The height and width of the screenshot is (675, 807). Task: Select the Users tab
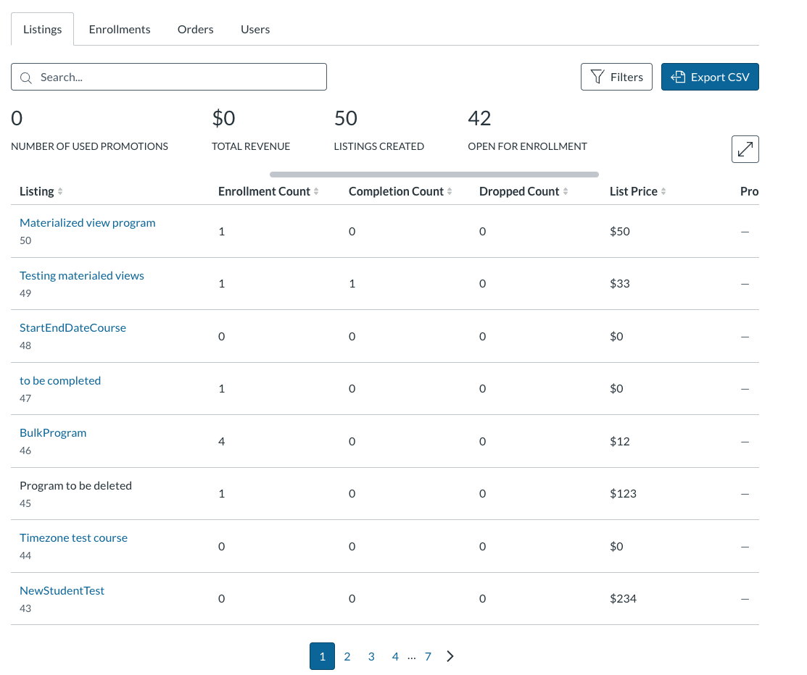click(x=255, y=29)
